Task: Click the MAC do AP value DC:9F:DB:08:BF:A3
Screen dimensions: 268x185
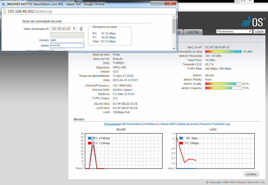Action: tap(217, 47)
